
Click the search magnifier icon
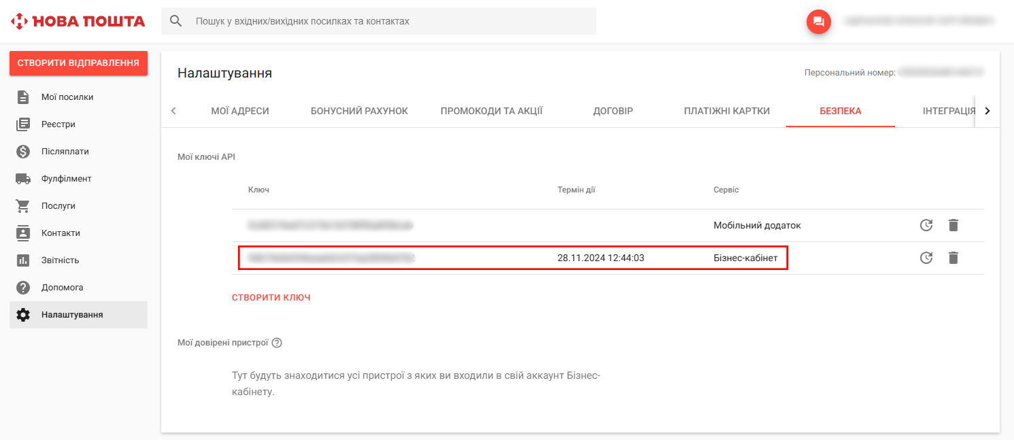coord(176,21)
